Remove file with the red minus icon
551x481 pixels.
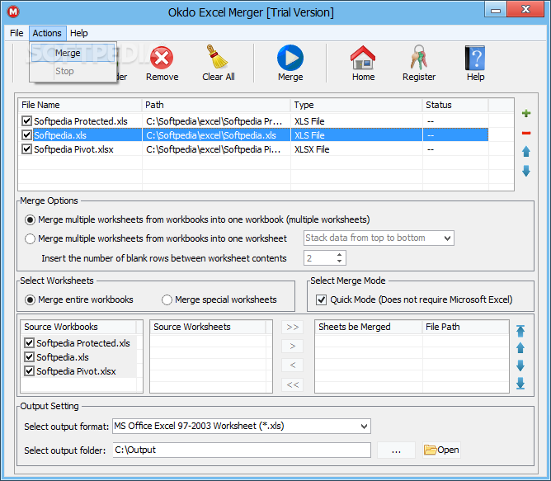pos(526,133)
